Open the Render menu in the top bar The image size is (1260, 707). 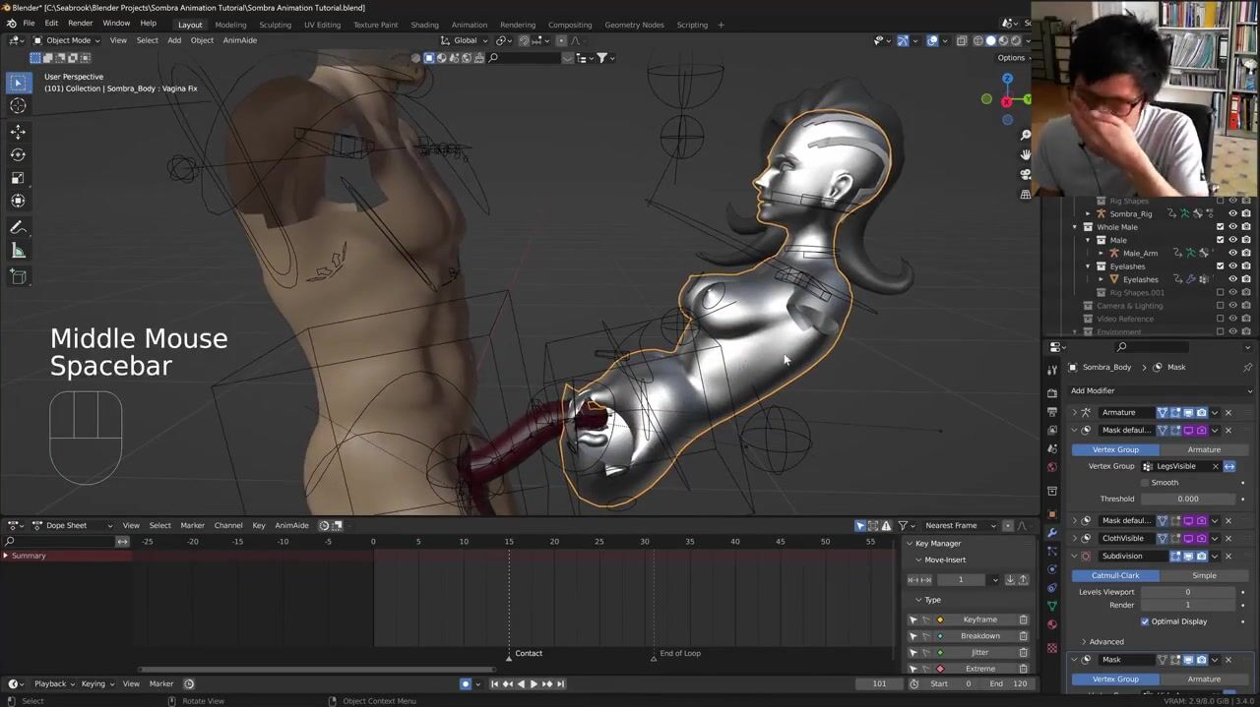tap(81, 24)
